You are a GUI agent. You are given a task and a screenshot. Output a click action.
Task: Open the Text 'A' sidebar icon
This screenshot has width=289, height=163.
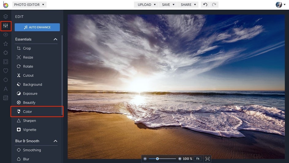tap(6, 89)
